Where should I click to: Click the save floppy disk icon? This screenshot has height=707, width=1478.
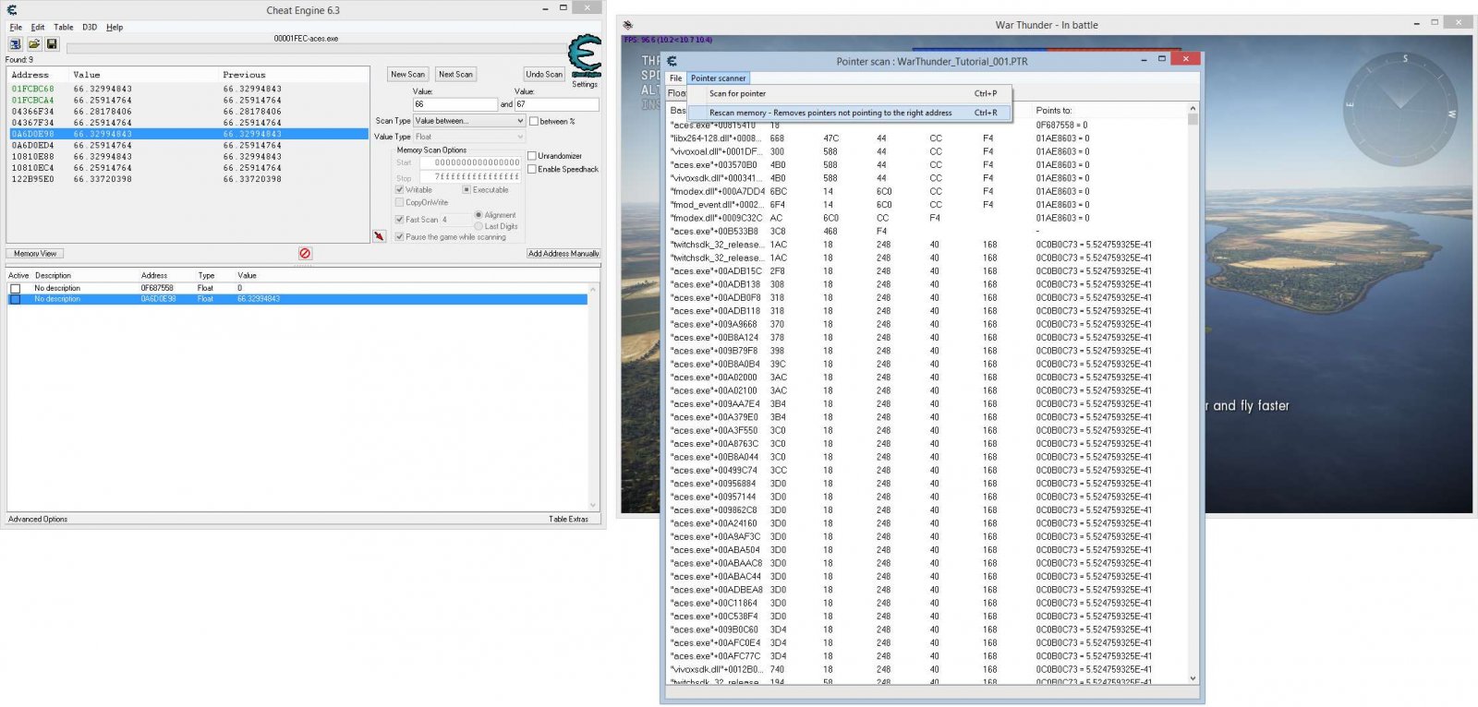[x=52, y=43]
